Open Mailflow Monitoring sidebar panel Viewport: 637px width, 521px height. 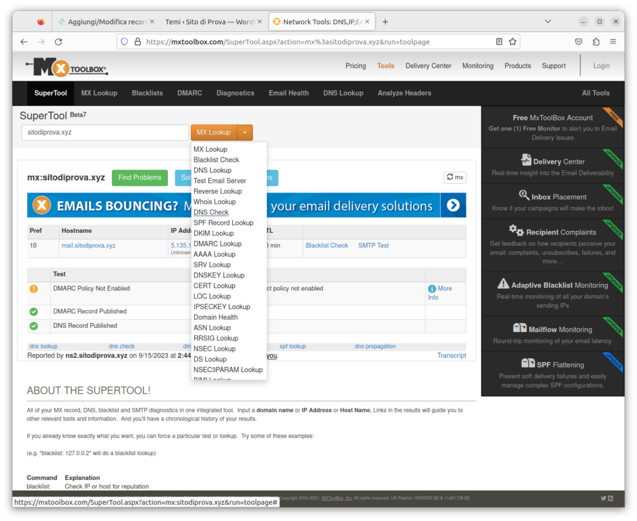(x=552, y=334)
